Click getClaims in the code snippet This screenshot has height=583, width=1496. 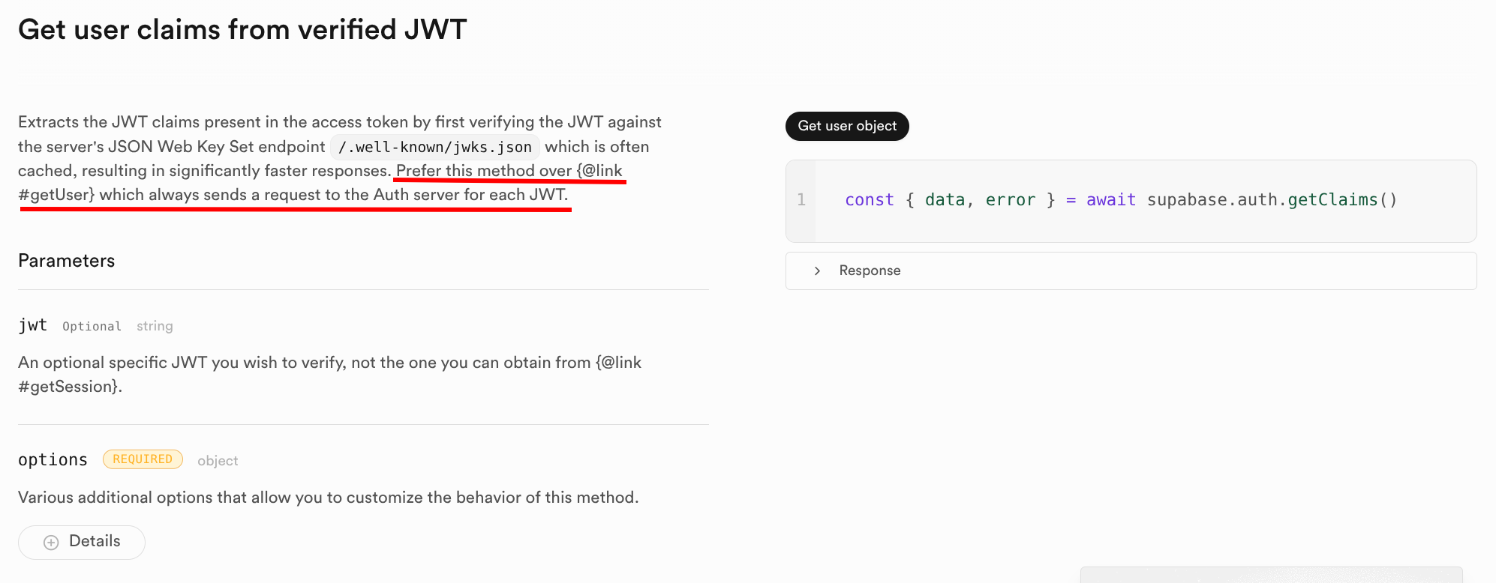[1332, 200]
